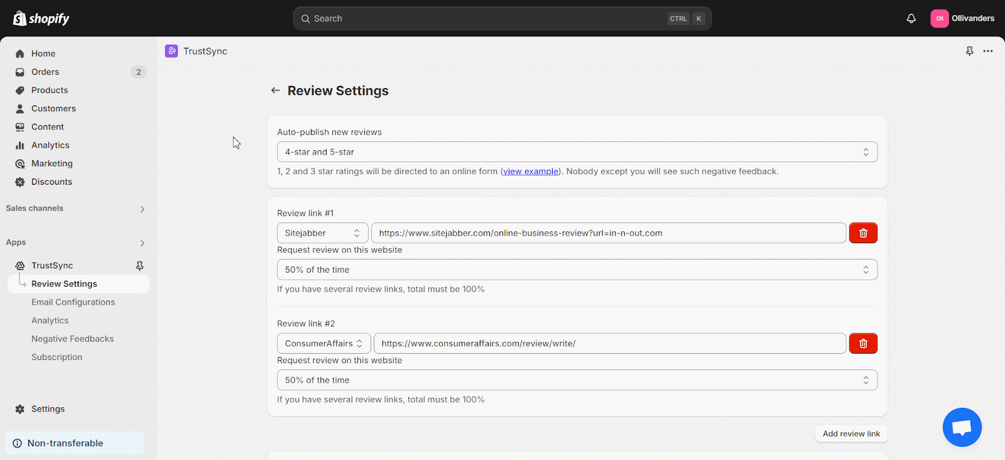This screenshot has height=460, width=1005.
Task: Open the notifications bell
Action: 911,18
